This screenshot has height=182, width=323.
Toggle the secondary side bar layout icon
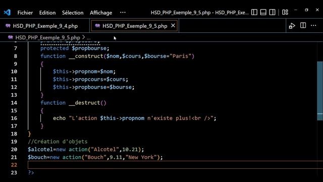tap(272, 12)
